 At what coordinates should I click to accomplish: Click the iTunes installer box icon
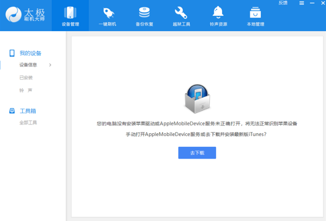197,98
